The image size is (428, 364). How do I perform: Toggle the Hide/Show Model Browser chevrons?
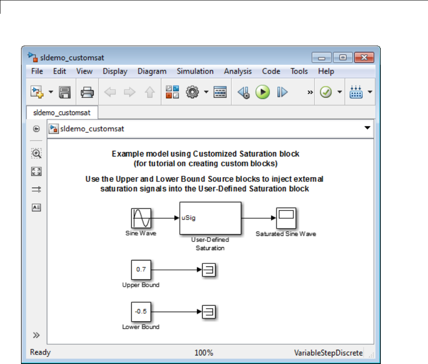36,335
